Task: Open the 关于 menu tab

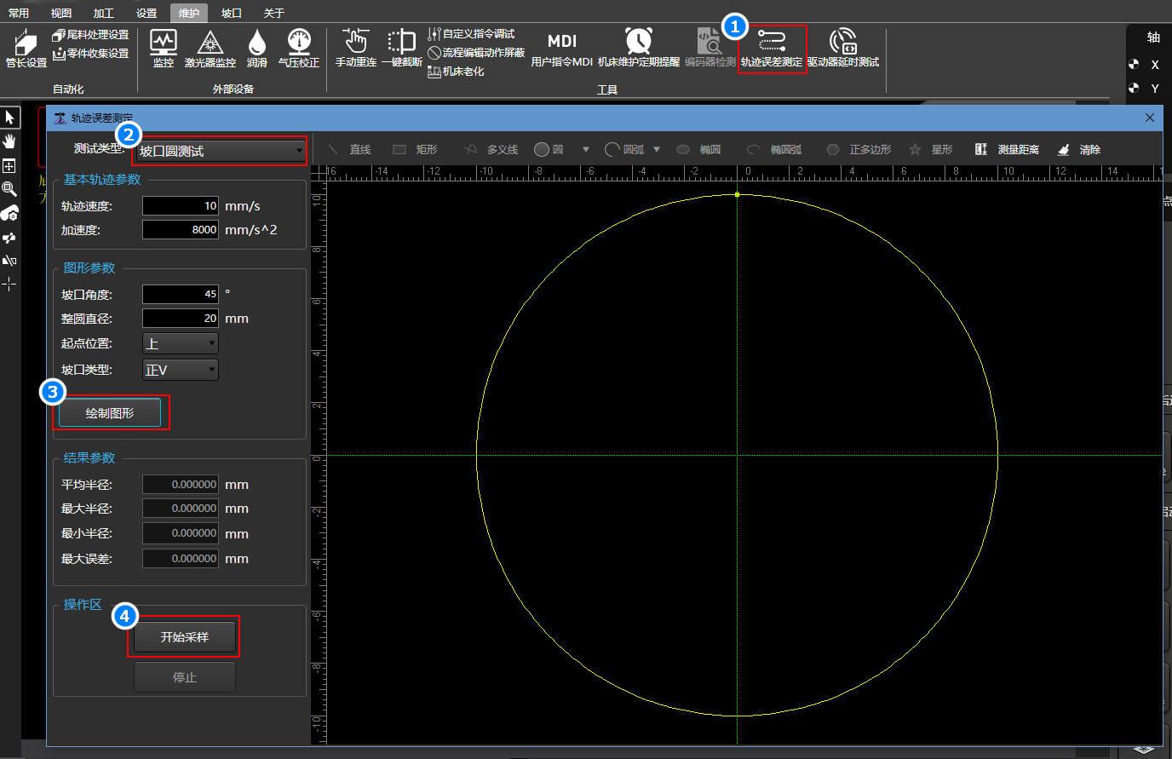Action: coord(273,13)
